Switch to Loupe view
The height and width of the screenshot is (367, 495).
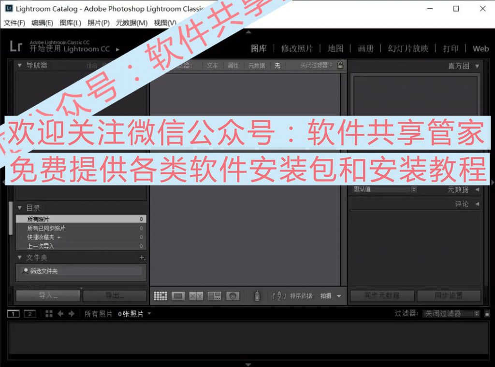tap(178, 296)
